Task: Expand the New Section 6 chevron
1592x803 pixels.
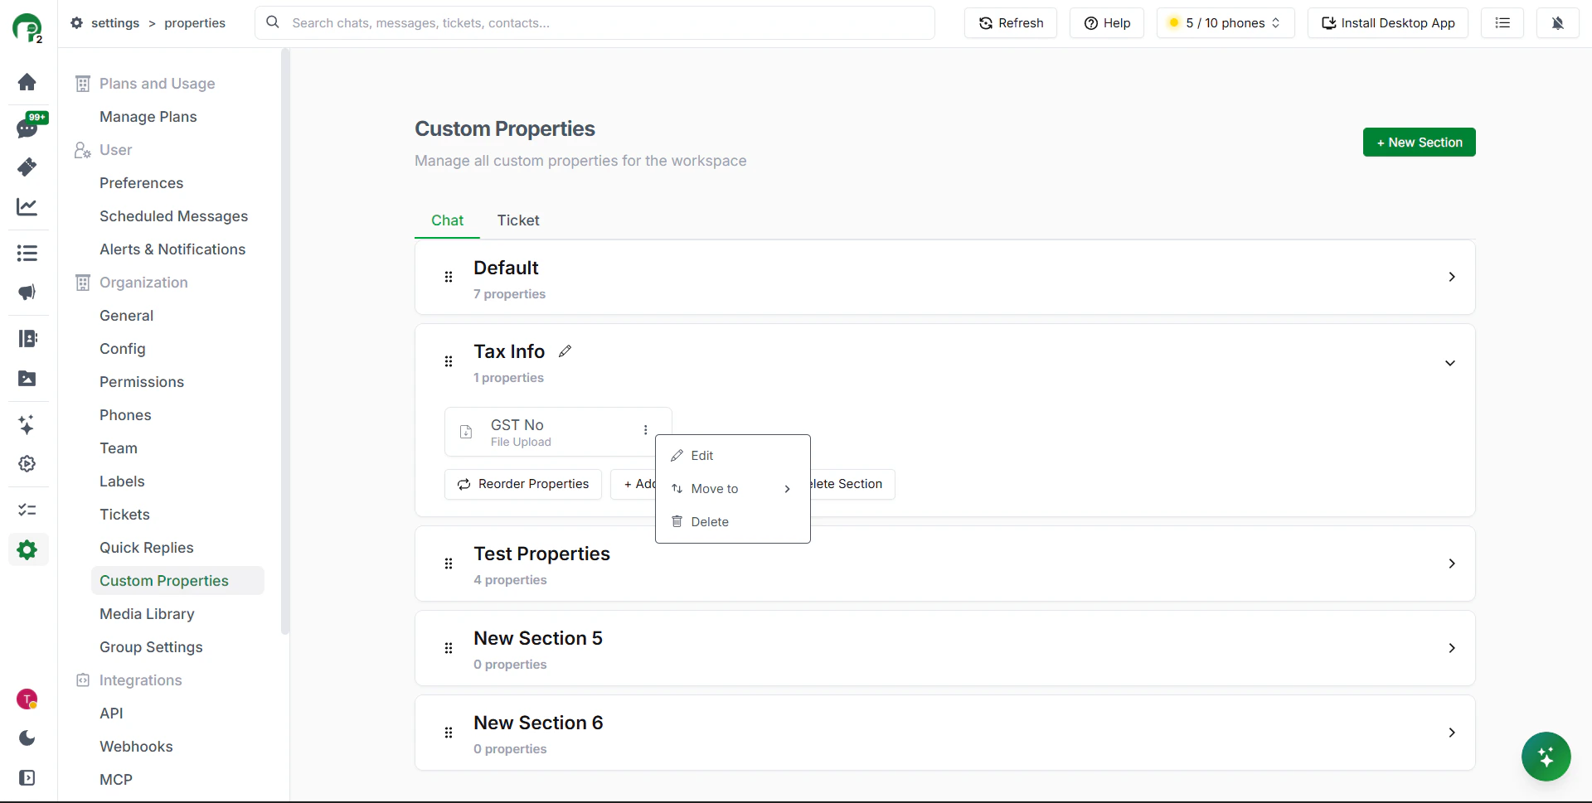Action: 1451,733
